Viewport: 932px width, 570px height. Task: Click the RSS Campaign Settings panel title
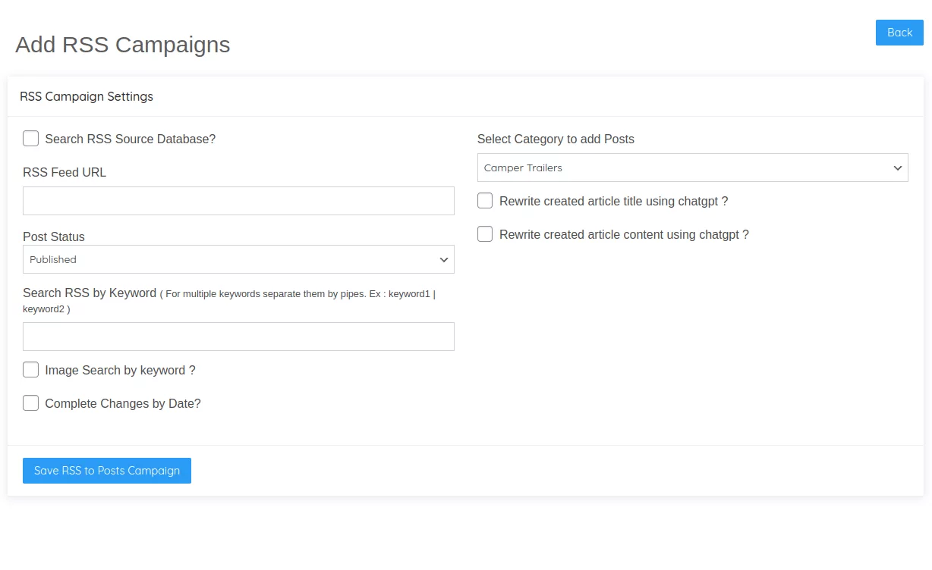(87, 96)
